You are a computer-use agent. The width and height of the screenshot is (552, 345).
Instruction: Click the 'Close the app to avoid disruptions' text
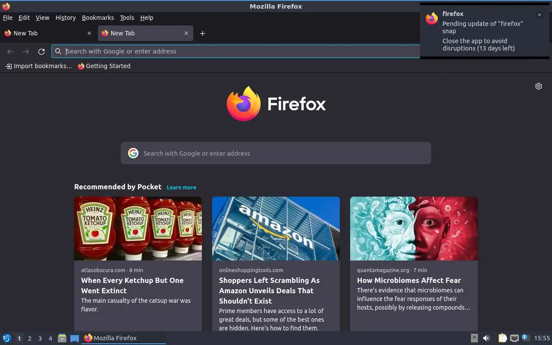tap(478, 44)
